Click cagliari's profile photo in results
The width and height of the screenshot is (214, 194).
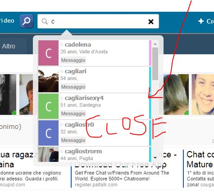(48, 80)
